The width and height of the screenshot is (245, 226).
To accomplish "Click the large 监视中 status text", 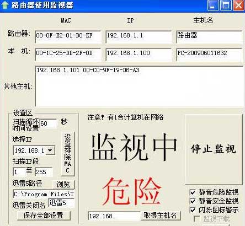I will coord(133,147).
